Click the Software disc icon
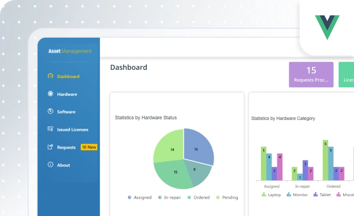The image size is (354, 216). pyautogui.click(x=50, y=111)
